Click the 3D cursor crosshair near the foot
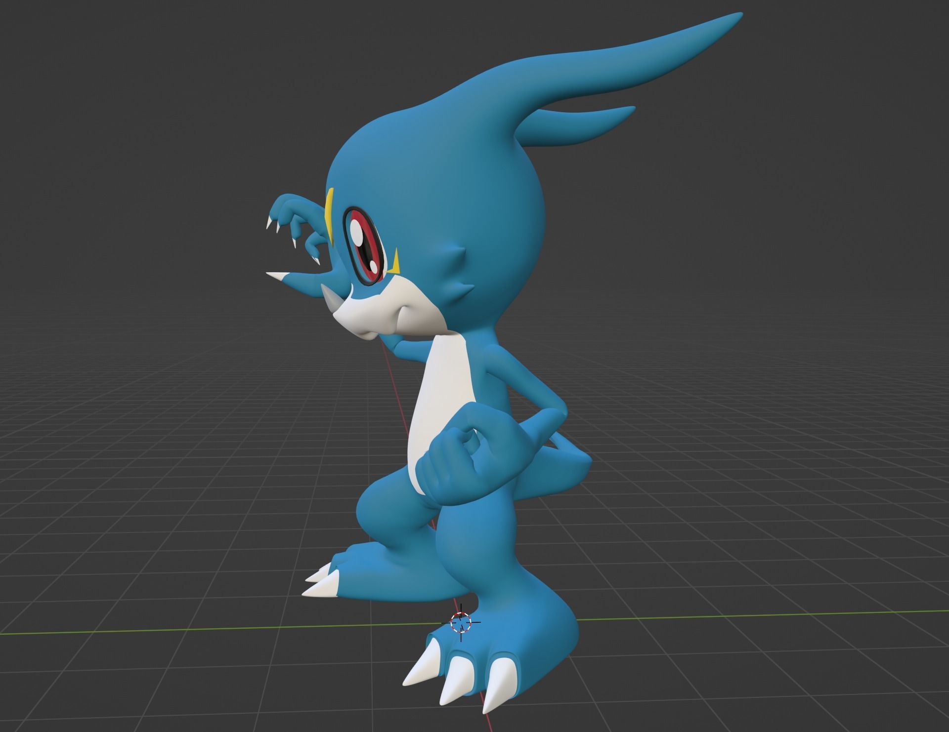Image resolution: width=949 pixels, height=732 pixels. pos(461,622)
